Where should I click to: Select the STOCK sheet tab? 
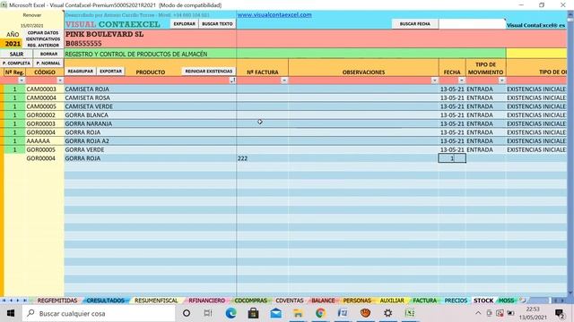tap(483, 301)
